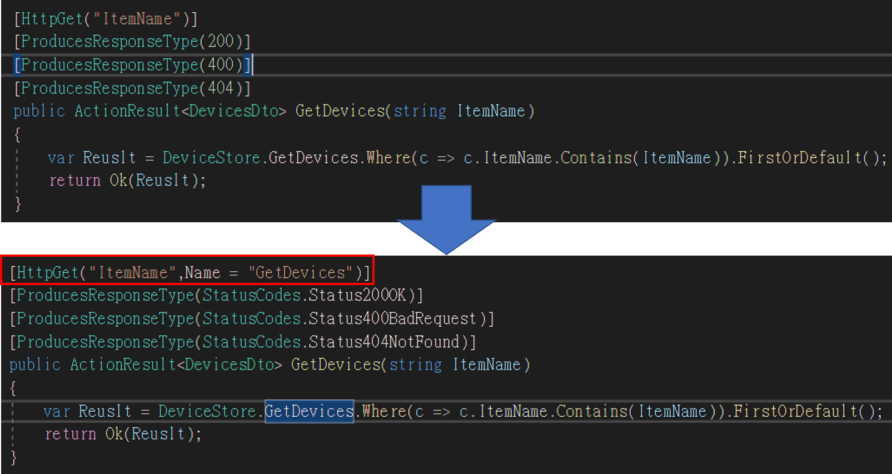This screenshot has height=474, width=892.
Task: Click Status200OK in the lower code block
Action: (358, 295)
